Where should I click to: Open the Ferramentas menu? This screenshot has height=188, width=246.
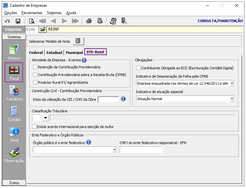pyautogui.click(x=32, y=13)
